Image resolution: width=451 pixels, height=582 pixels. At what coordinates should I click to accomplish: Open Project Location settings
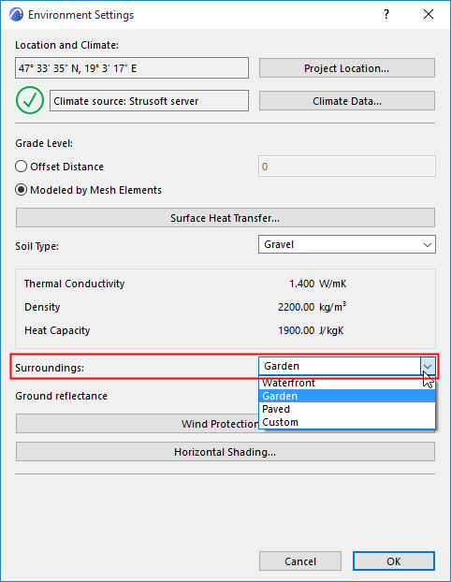[x=347, y=68]
